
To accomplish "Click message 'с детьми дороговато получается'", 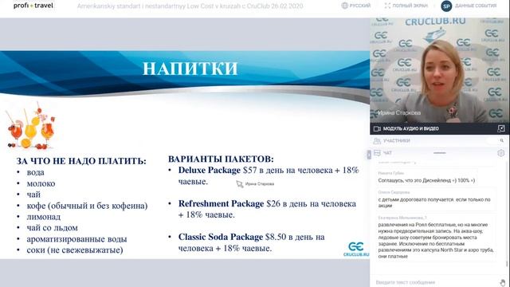I will tap(433, 202).
